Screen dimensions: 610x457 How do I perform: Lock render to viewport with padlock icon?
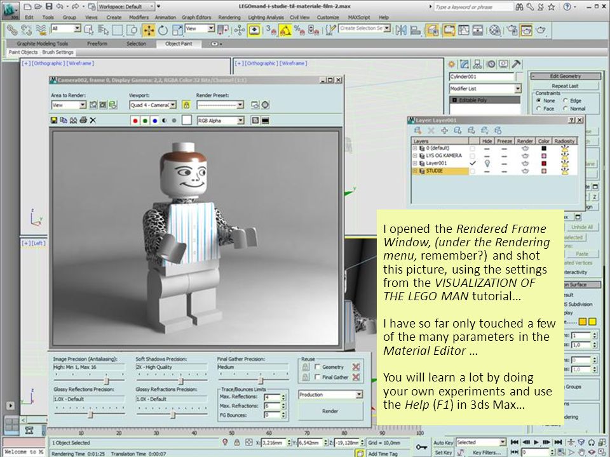[x=186, y=105]
